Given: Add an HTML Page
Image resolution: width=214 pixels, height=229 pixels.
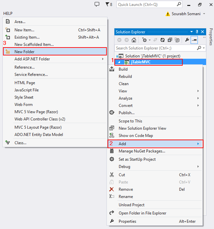Looking at the screenshot, I should (x=25, y=83).
